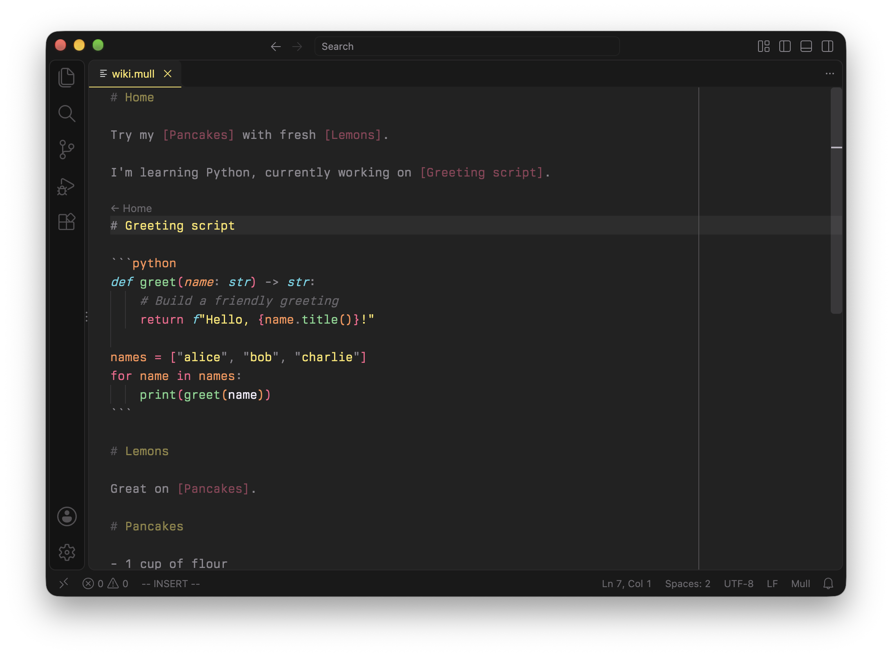The image size is (892, 657).
Task: Open the UTF-8 encoding selector
Action: point(738,584)
